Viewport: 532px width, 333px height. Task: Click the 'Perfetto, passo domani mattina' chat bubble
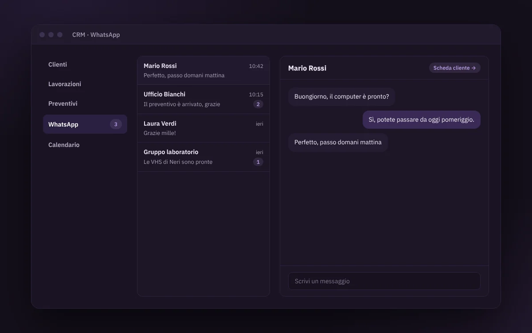(338, 143)
